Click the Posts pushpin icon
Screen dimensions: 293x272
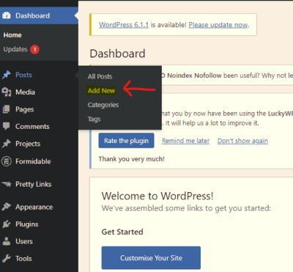7,75
